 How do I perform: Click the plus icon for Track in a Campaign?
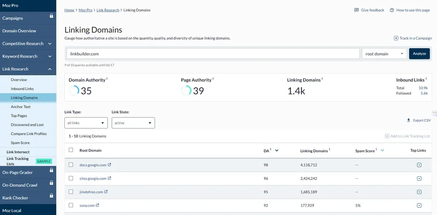pos(396,38)
